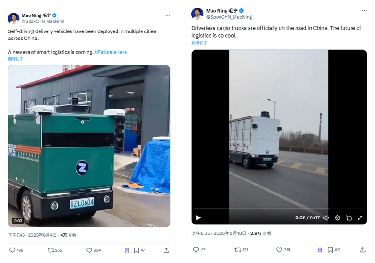This screenshot has height=263, width=375.
Task: Enter fullscreen on the cargo truck video
Action: point(360,218)
